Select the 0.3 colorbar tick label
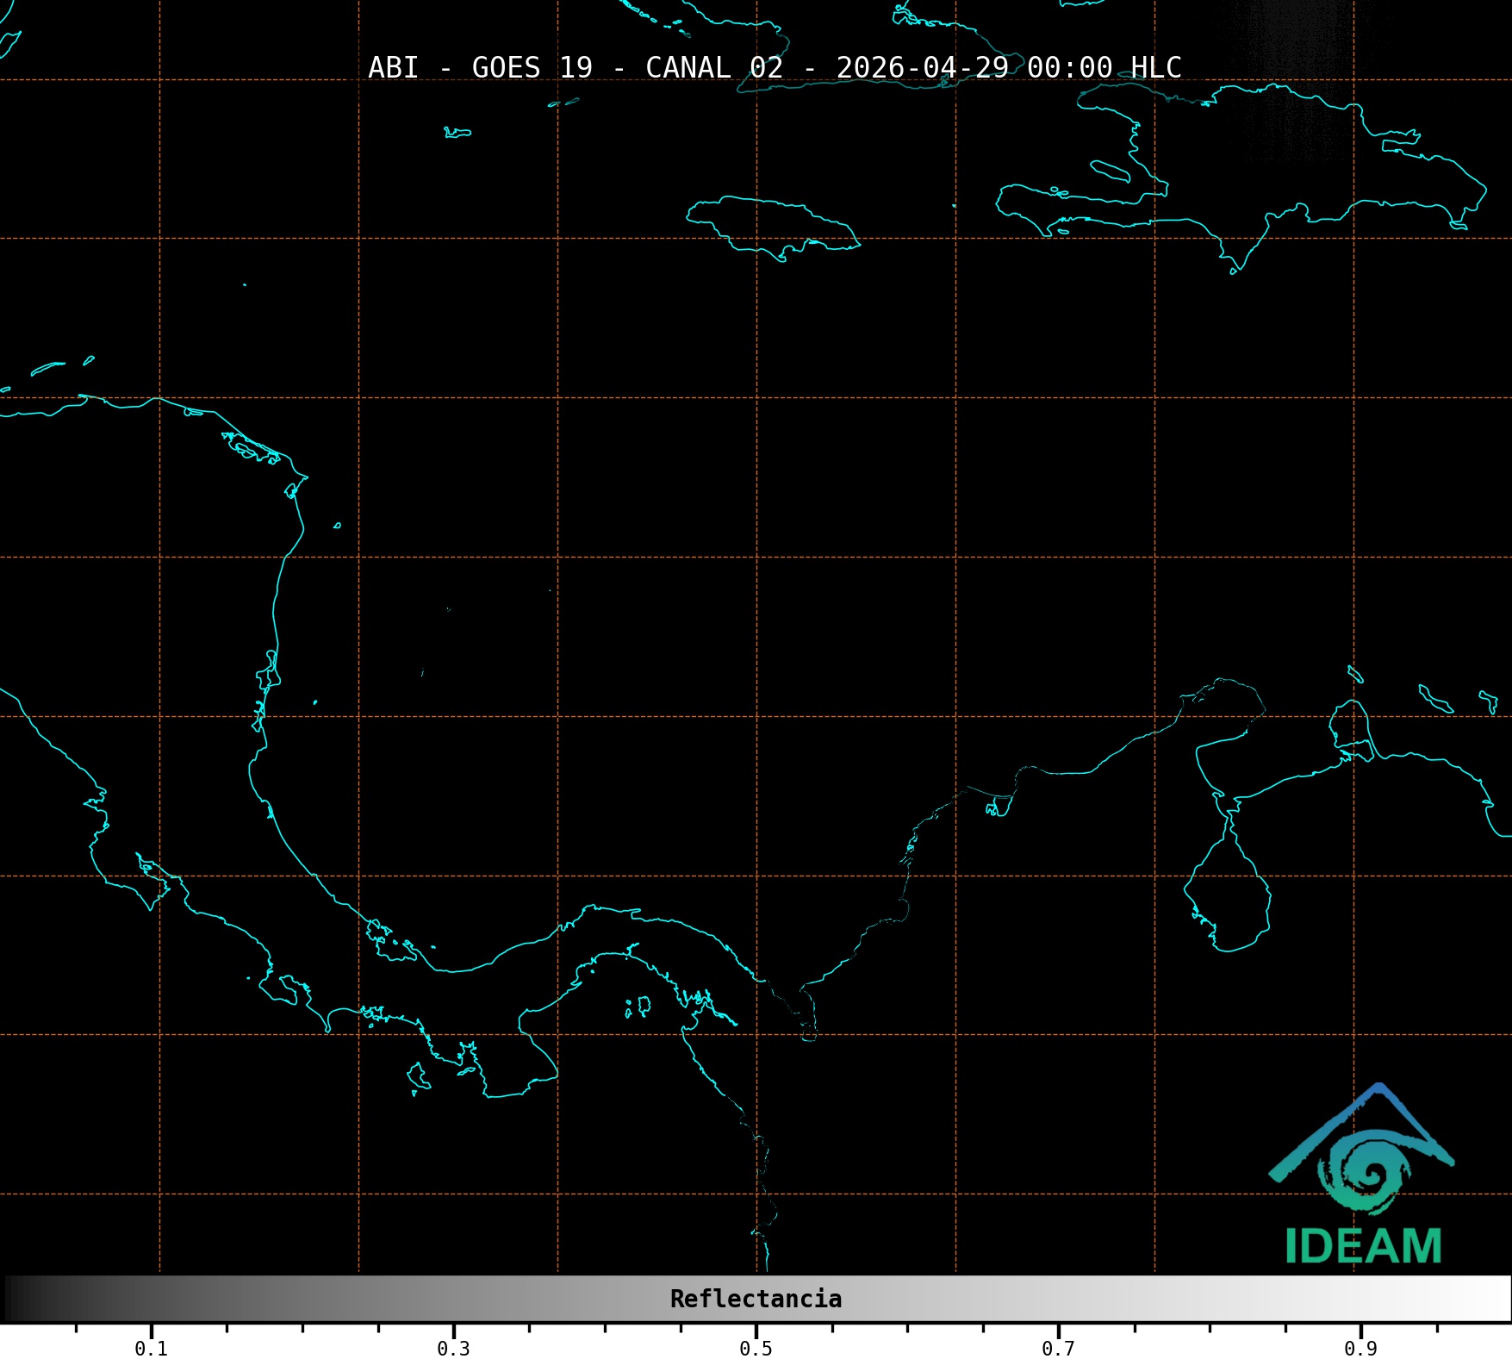The height and width of the screenshot is (1359, 1512). pyautogui.click(x=453, y=1348)
